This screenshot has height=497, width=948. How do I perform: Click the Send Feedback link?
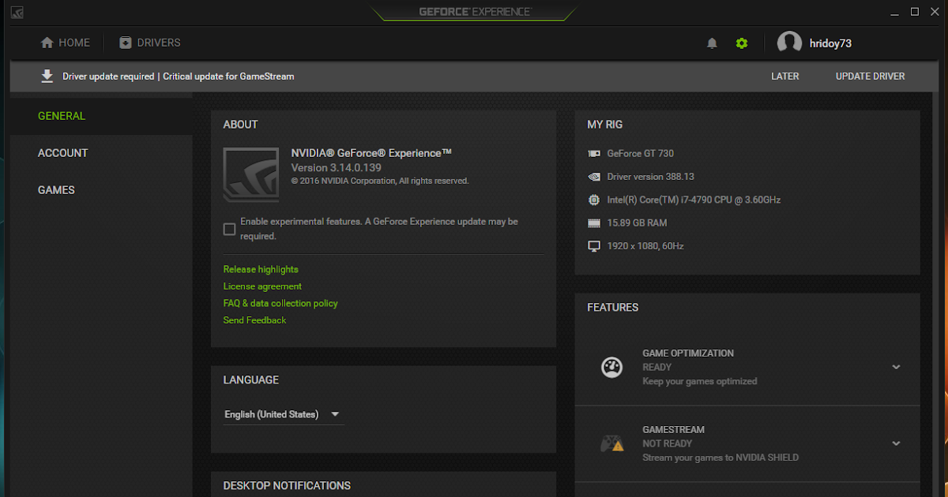click(x=254, y=320)
